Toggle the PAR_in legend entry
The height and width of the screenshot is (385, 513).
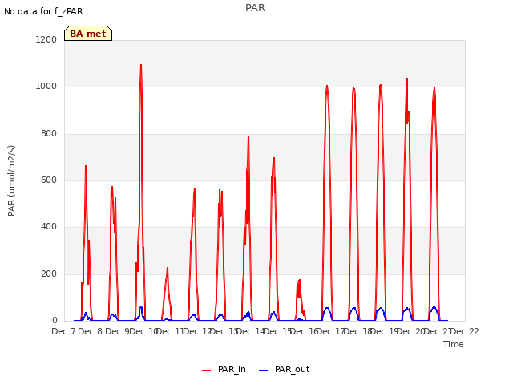[224, 369]
